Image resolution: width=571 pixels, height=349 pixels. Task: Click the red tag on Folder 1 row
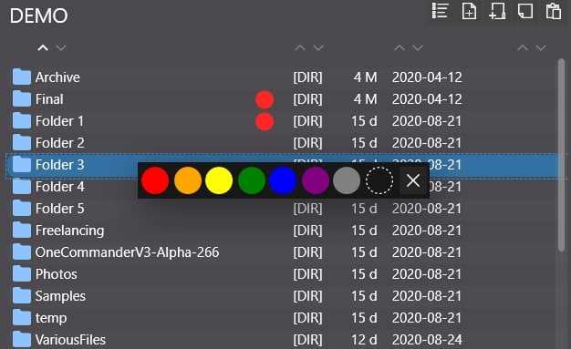(265, 121)
